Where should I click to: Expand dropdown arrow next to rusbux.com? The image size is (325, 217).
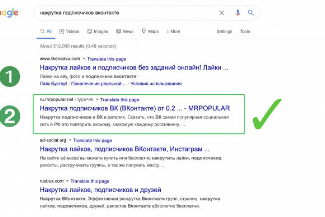click(x=67, y=181)
